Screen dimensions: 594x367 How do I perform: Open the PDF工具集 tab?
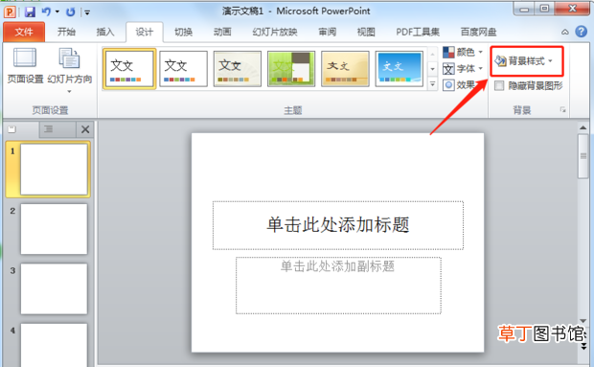click(418, 33)
